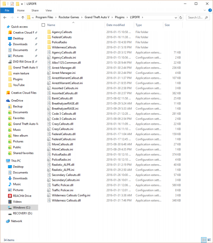Expand the ribbon with the chevron
213x243 pixels.
(205, 10)
